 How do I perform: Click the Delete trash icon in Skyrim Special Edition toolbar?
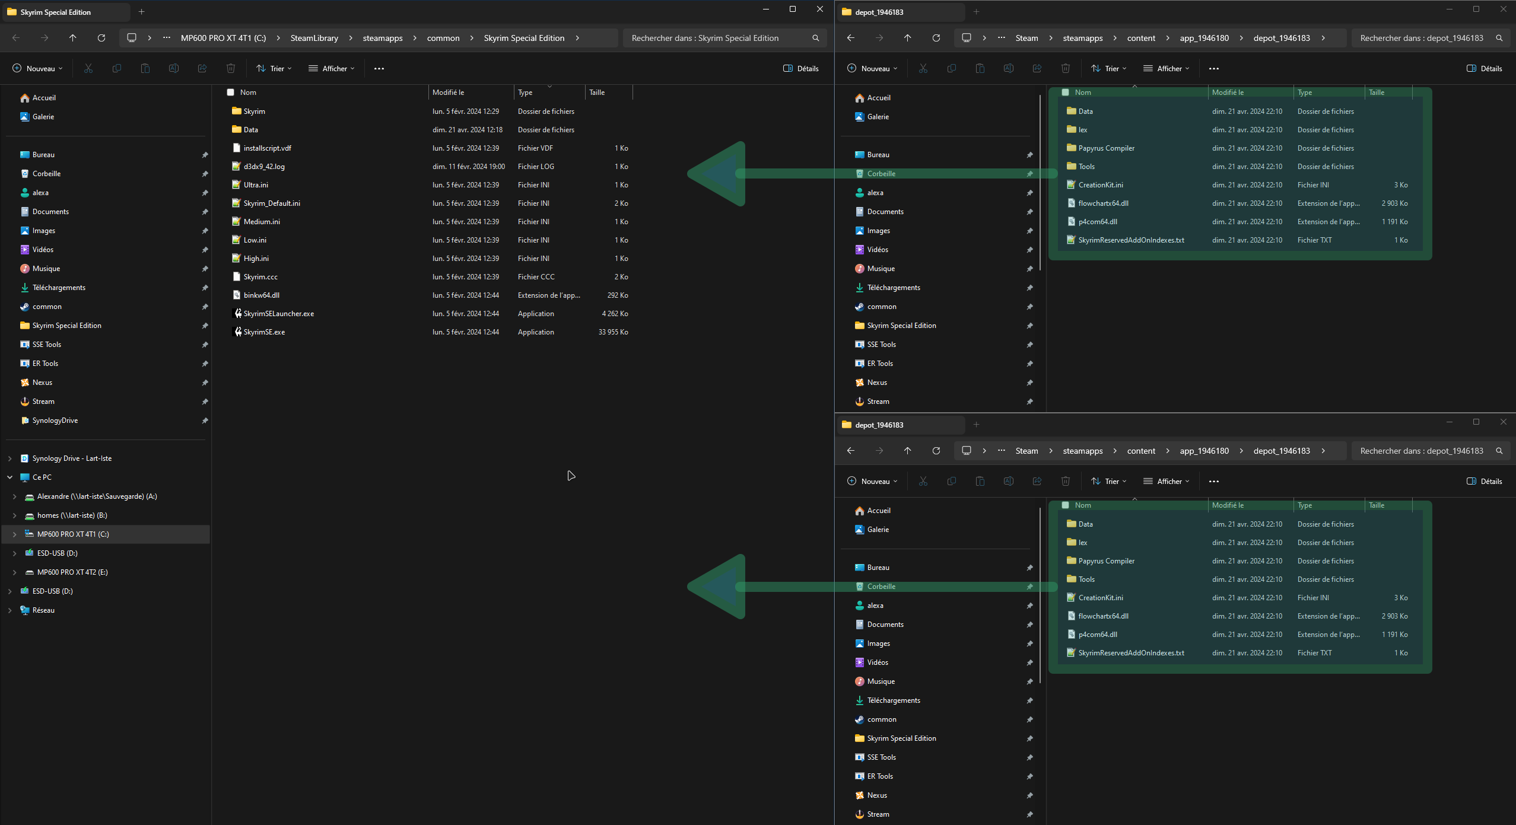pos(231,69)
